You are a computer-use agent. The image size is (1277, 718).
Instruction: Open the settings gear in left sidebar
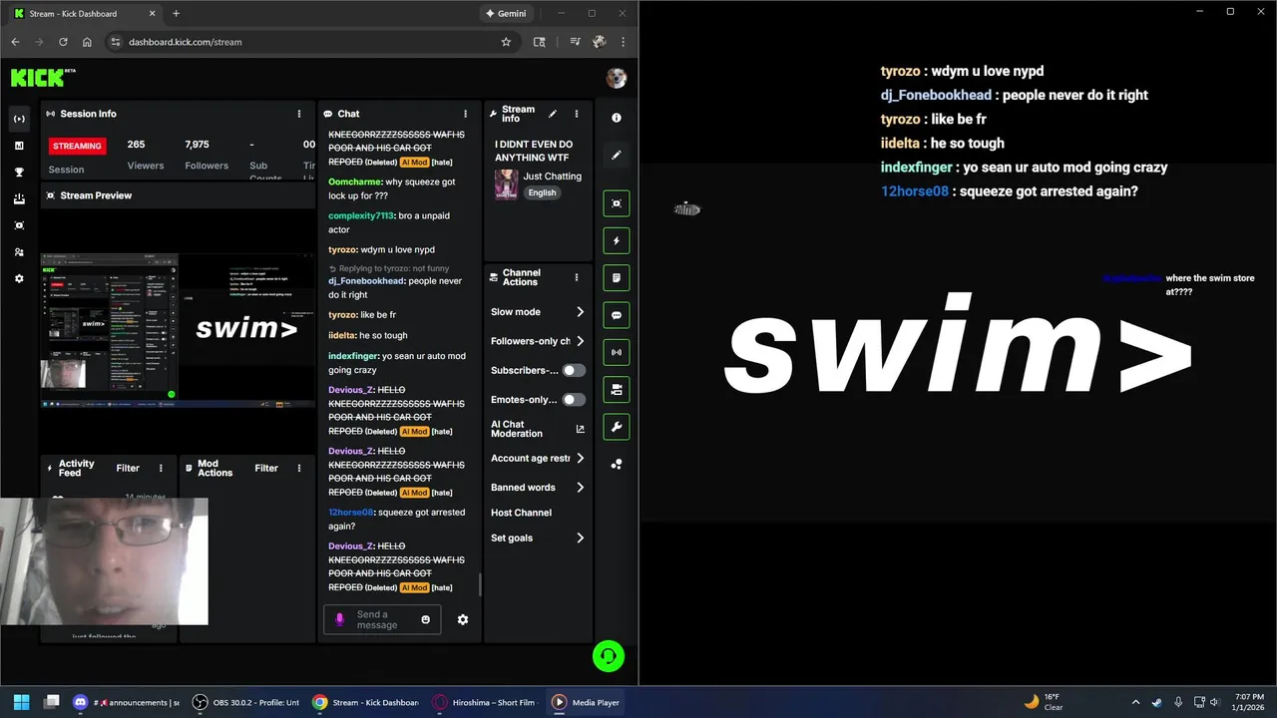pos(19,279)
